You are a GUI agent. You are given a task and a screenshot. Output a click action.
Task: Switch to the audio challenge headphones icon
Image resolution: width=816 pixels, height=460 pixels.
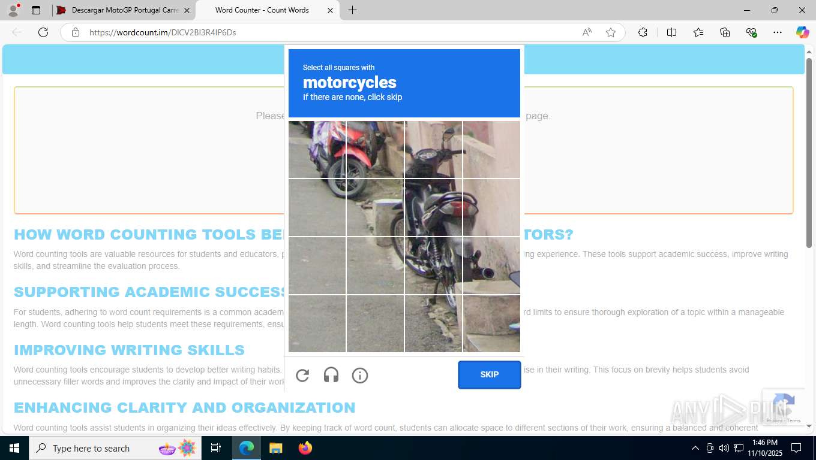pyautogui.click(x=331, y=376)
